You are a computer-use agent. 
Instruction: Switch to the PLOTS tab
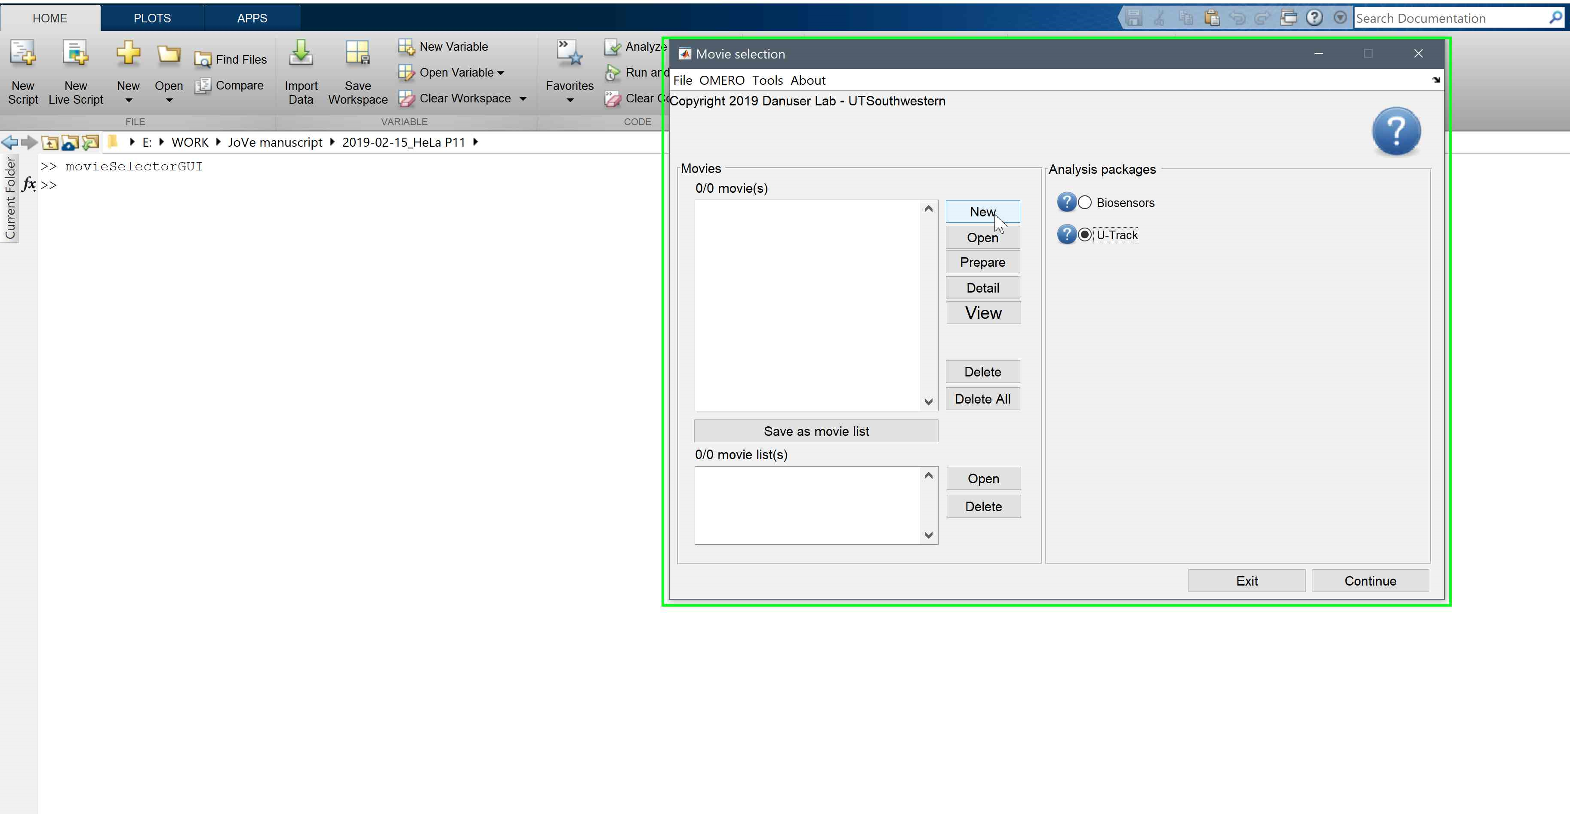(152, 18)
